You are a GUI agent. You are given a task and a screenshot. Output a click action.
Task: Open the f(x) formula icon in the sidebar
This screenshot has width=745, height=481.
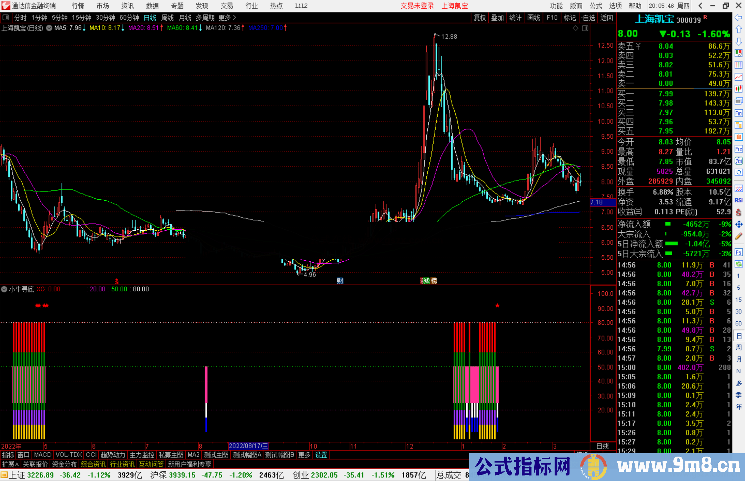(x=739, y=161)
